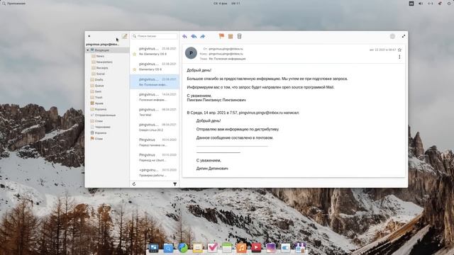Click sender address in the От field

tap(226, 49)
